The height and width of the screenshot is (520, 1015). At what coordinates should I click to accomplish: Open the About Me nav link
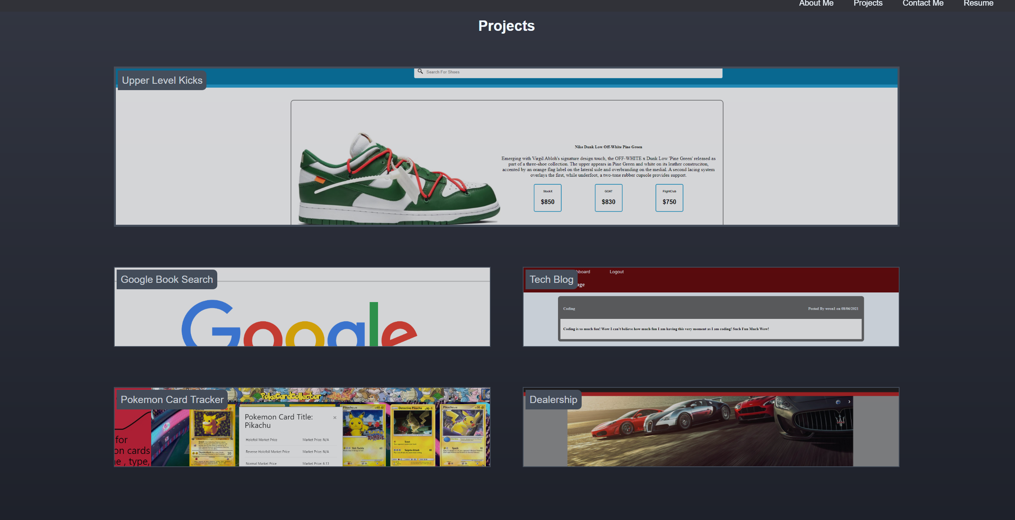point(816,4)
